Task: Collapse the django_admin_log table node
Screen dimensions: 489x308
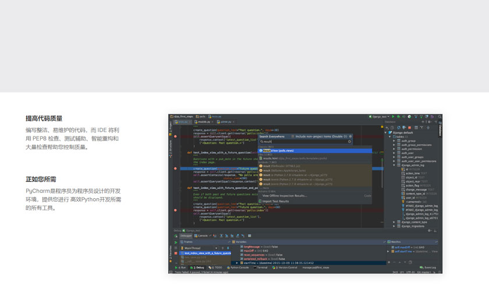Action: pos(394,165)
